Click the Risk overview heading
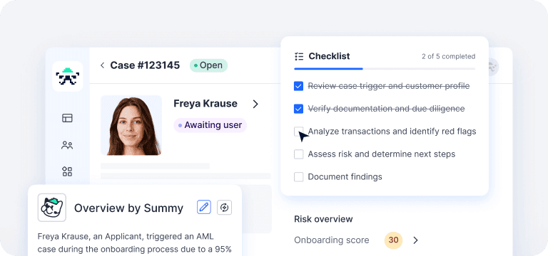 point(323,219)
